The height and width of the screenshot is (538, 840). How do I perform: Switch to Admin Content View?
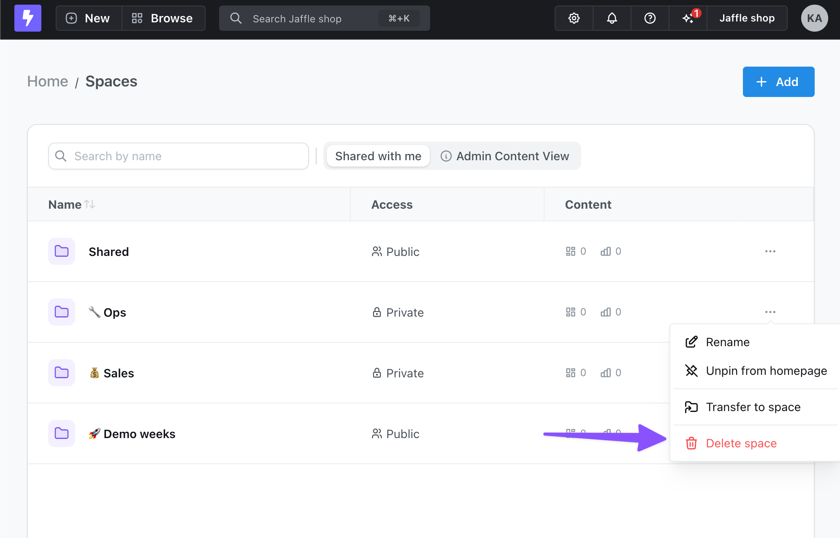click(x=505, y=156)
